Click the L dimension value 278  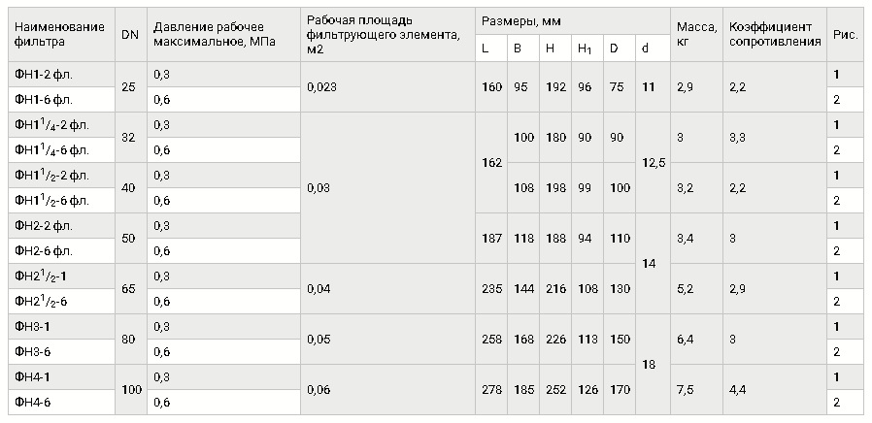pos(491,390)
